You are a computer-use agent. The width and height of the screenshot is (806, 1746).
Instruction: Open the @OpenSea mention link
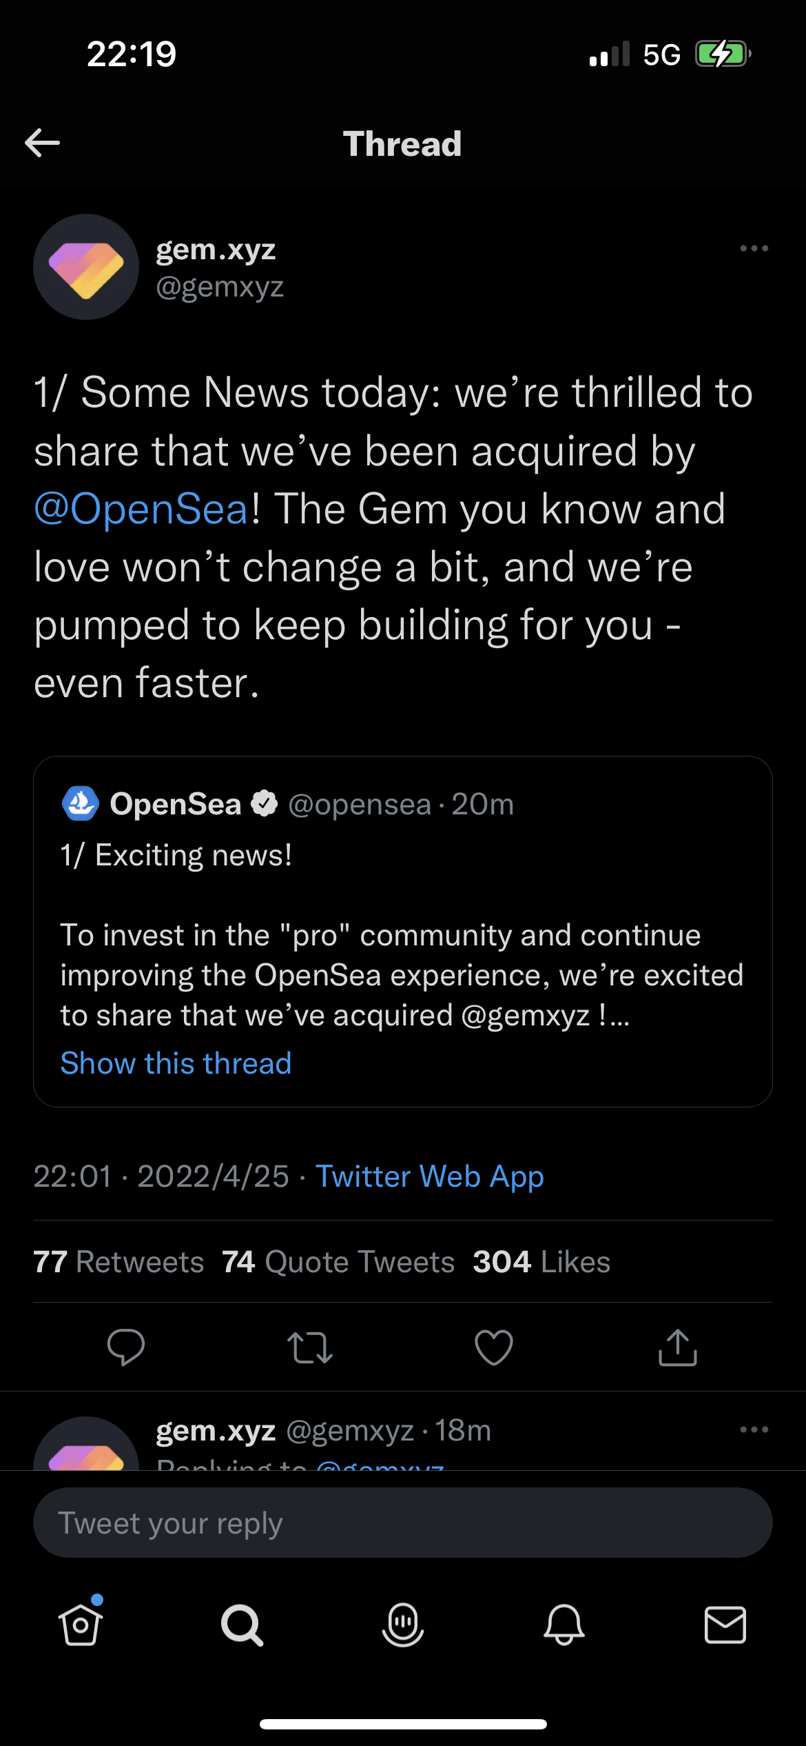click(x=141, y=510)
